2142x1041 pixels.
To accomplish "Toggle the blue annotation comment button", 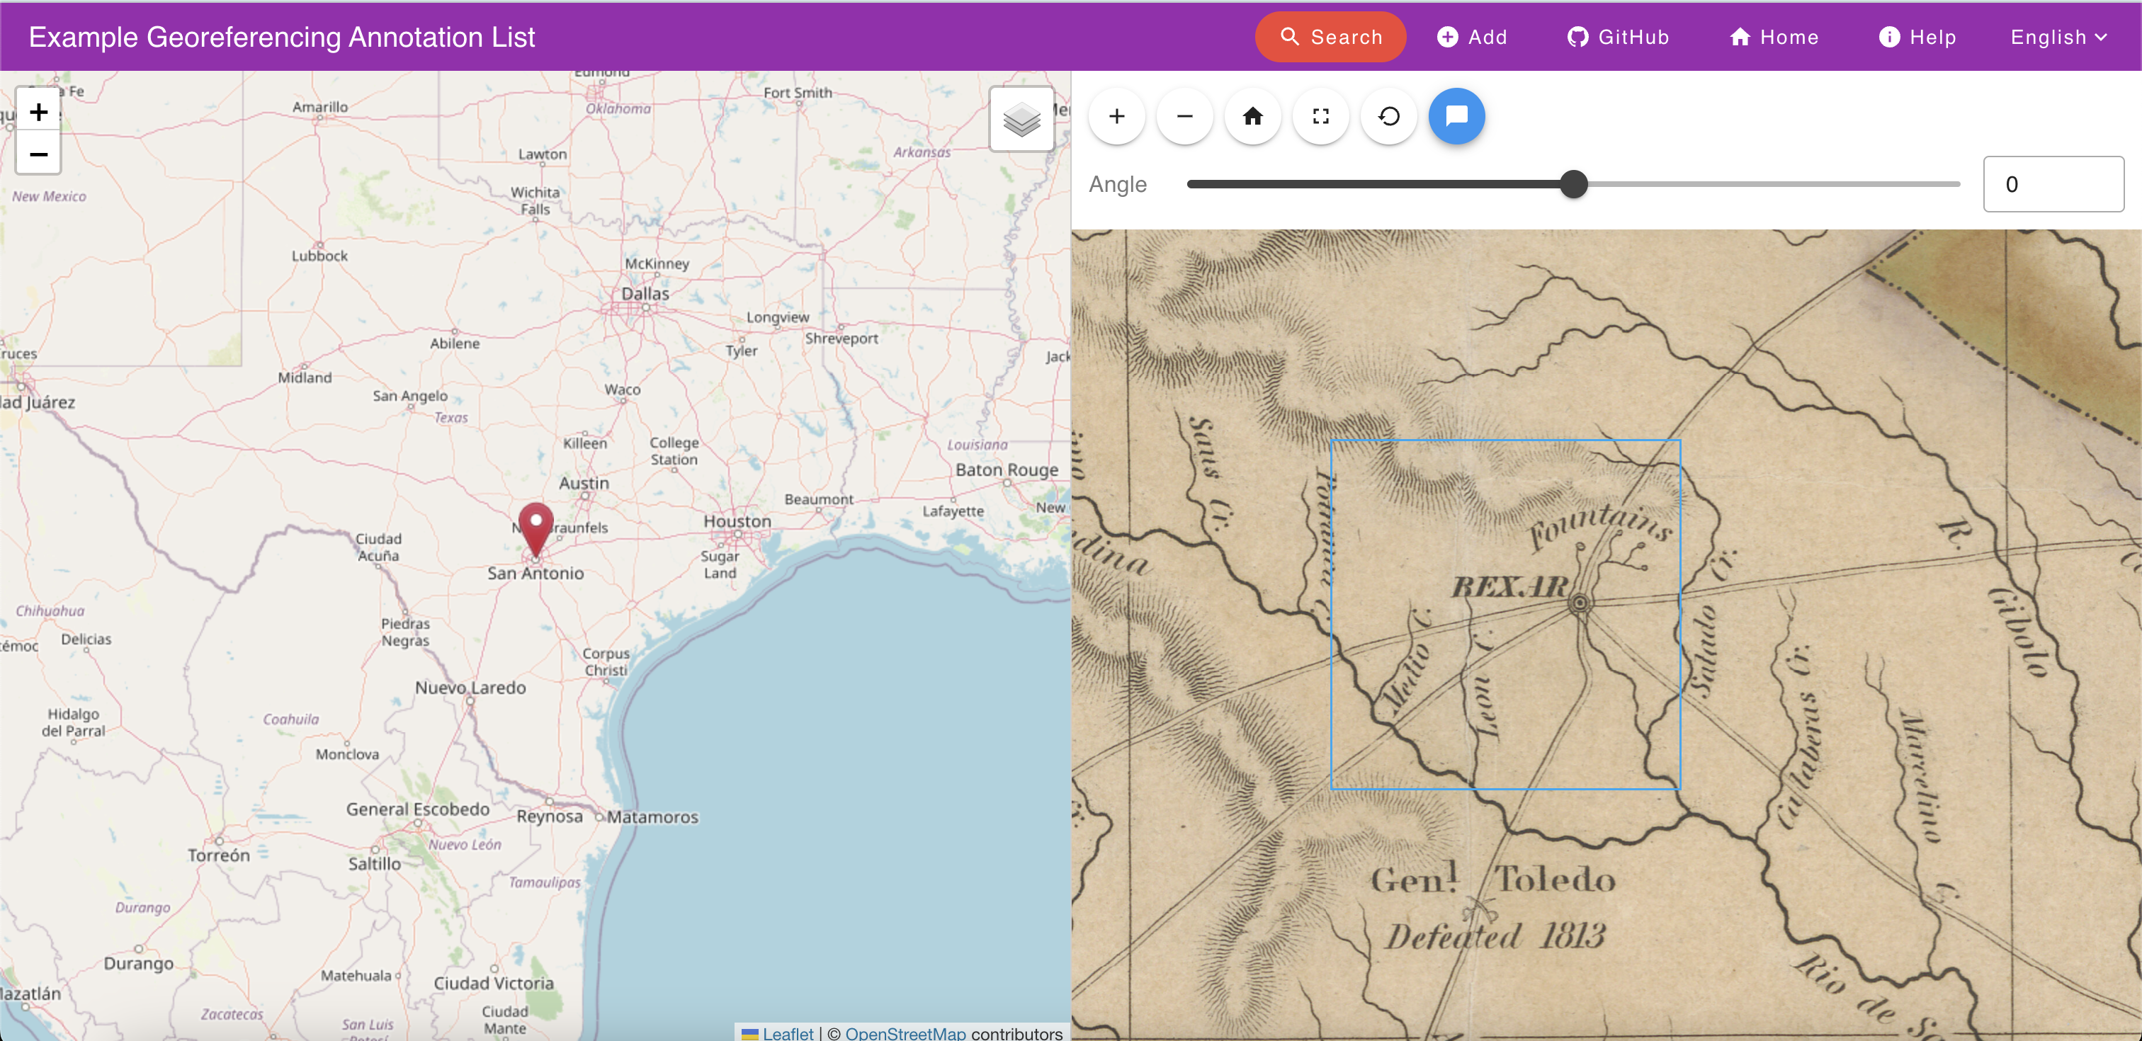I will (x=1457, y=116).
